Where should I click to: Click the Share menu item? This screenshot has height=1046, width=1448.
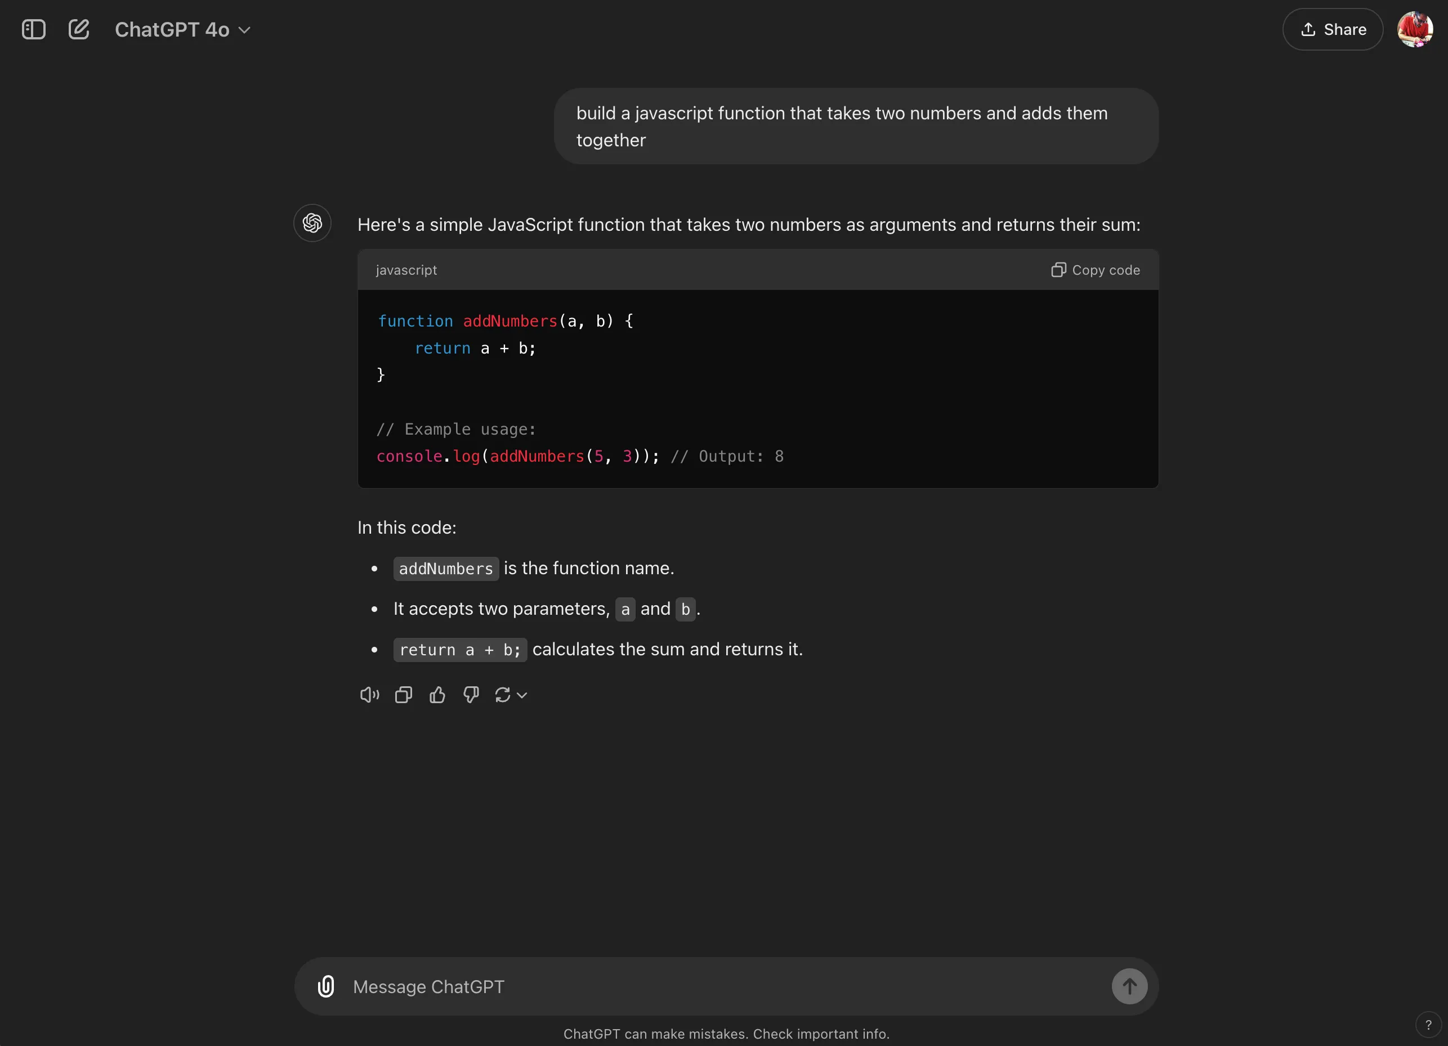pyautogui.click(x=1332, y=29)
